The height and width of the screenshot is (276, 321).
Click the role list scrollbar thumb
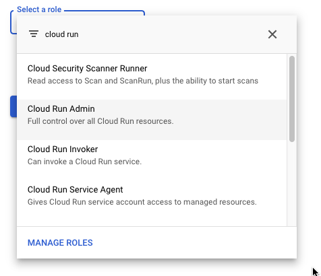pyautogui.click(x=292, y=99)
